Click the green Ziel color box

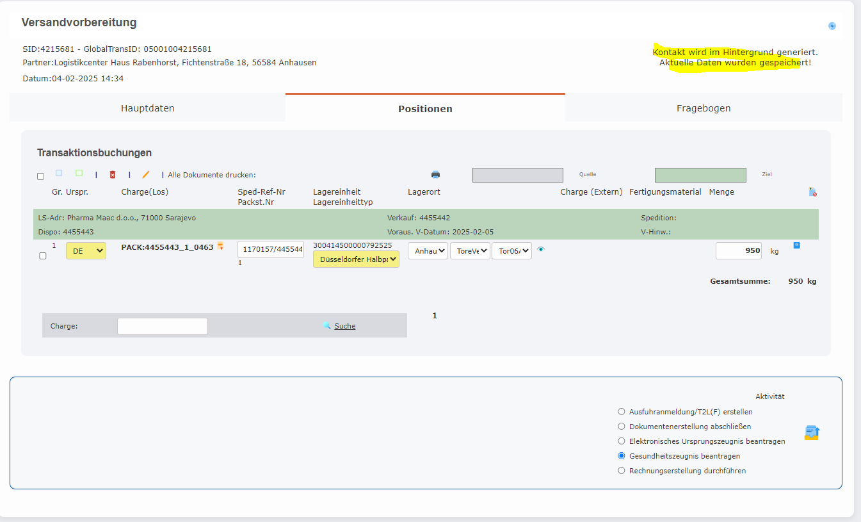point(700,175)
